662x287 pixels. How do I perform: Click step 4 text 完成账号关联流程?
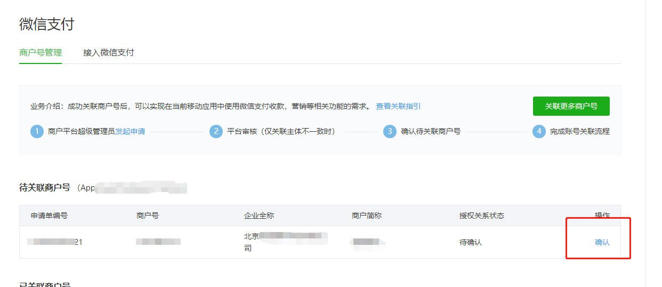[580, 131]
